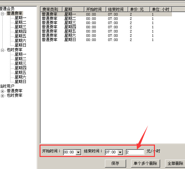This screenshot has height=169, width=185.
Task: Click the 保存 button
Action: [x=115, y=163]
